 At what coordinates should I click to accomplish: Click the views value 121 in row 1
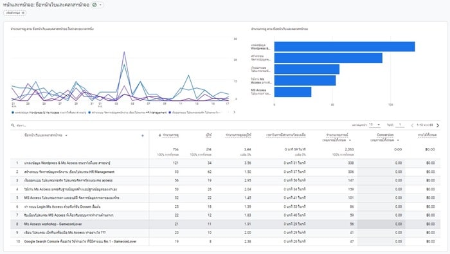[175, 163]
